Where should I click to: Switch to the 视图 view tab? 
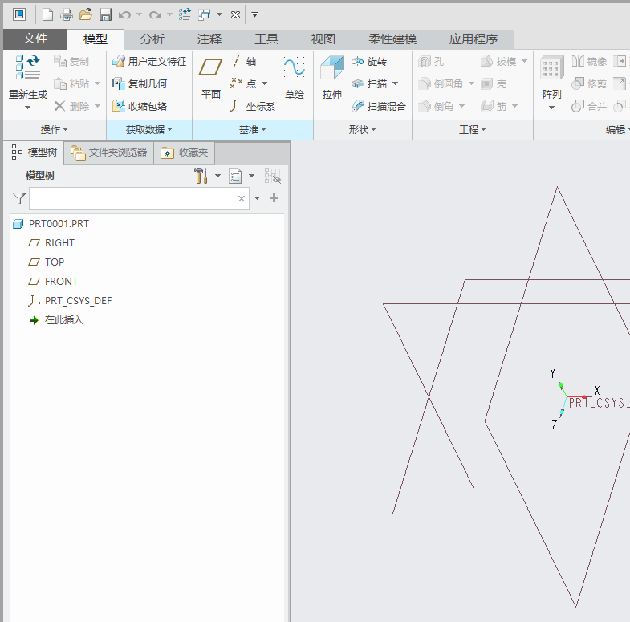323,39
